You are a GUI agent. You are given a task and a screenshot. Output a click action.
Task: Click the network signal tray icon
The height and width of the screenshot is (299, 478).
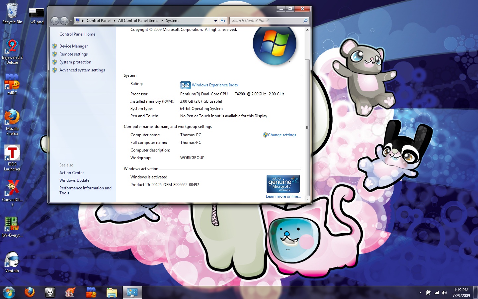tap(437, 293)
